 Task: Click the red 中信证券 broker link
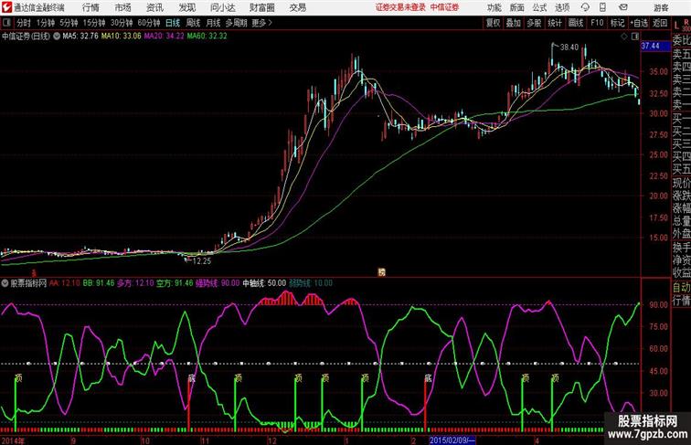(x=444, y=7)
